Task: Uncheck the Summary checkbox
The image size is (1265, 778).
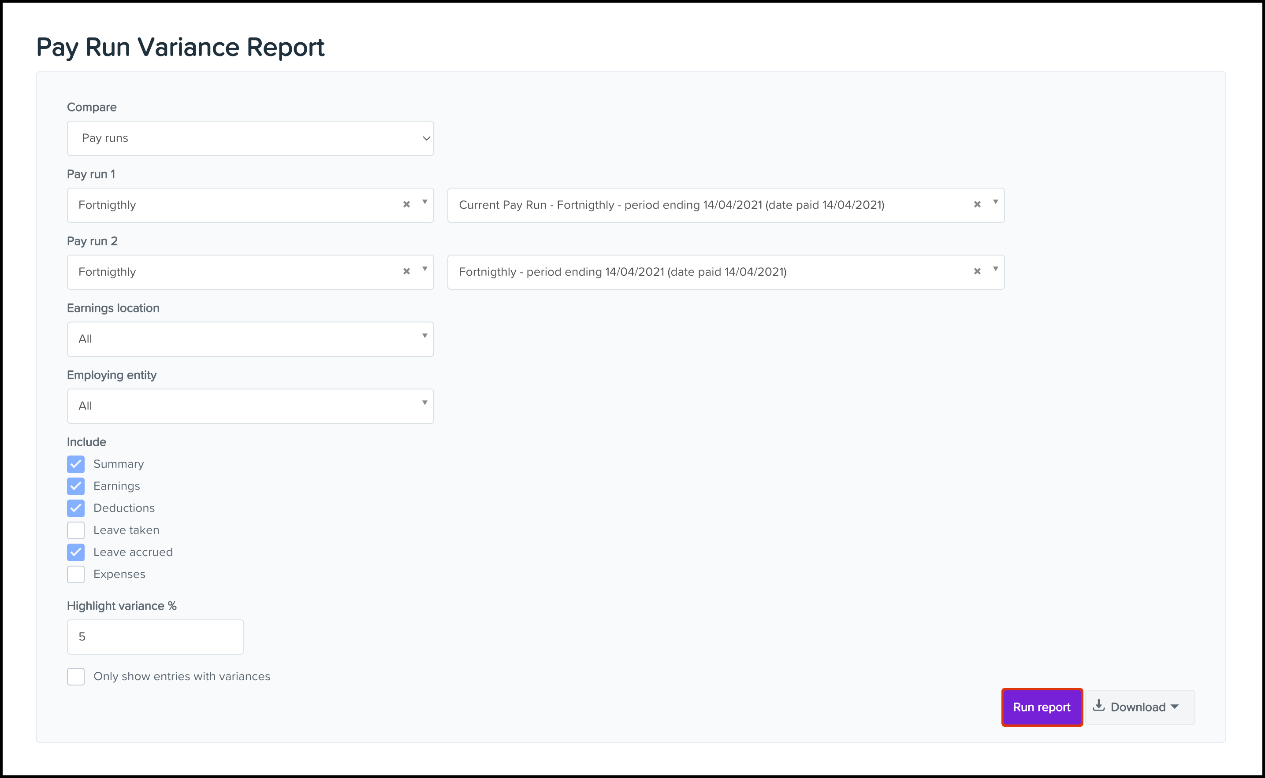Action: pyautogui.click(x=76, y=464)
